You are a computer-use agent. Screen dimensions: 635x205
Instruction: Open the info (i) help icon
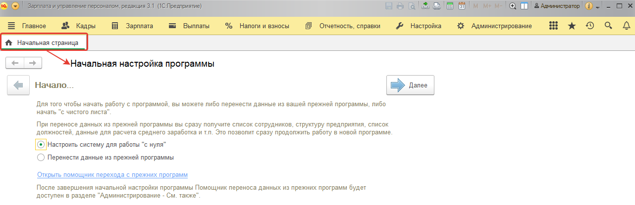[589, 6]
